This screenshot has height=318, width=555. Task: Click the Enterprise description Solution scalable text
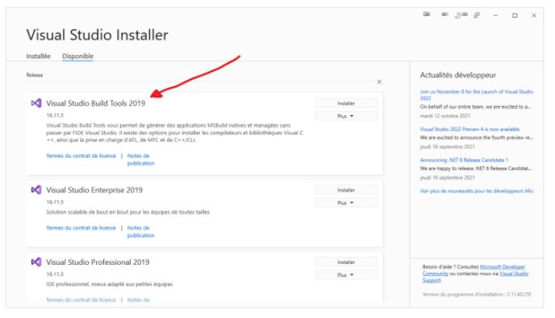(127, 212)
